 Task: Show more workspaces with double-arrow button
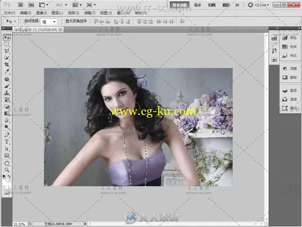pyautogui.click(x=237, y=5)
